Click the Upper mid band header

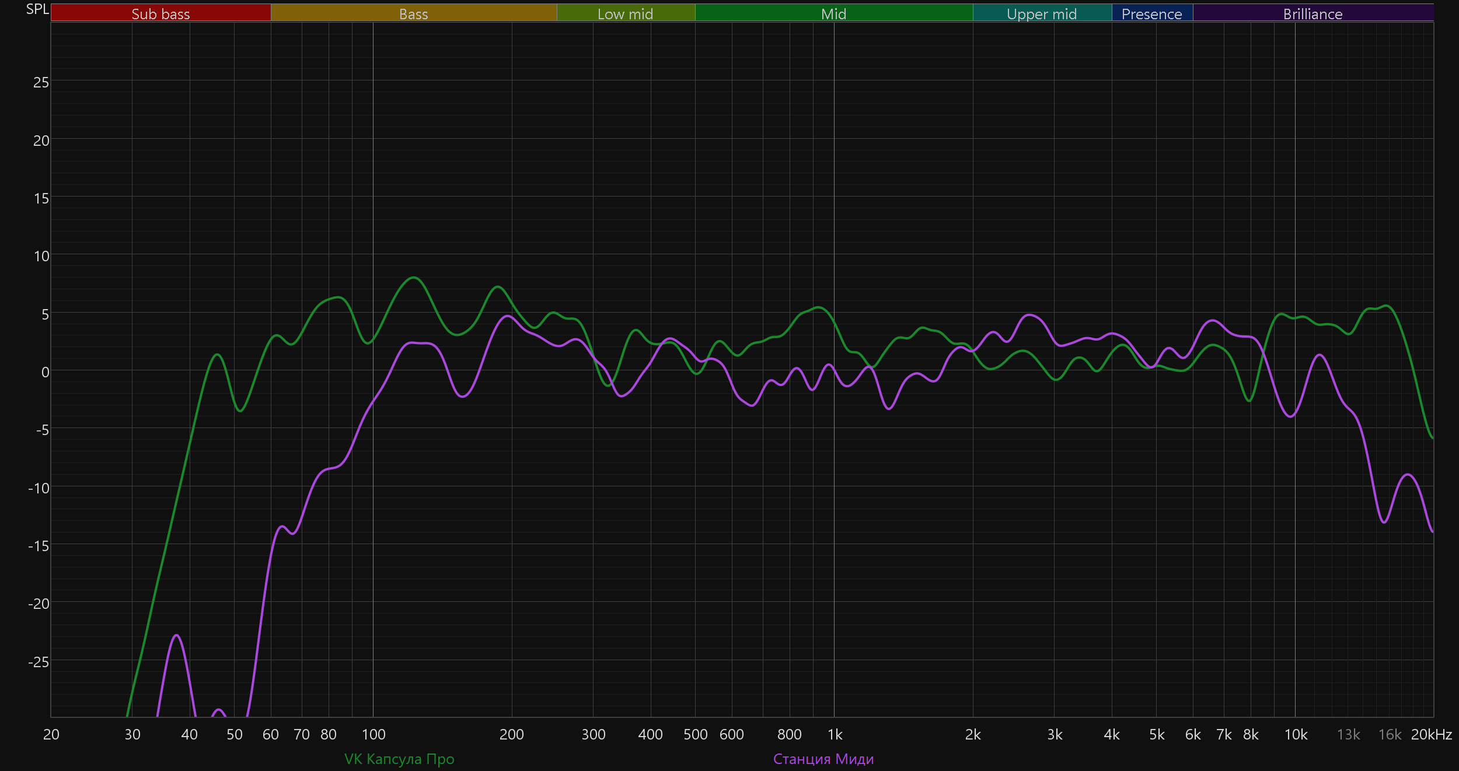tap(1042, 13)
